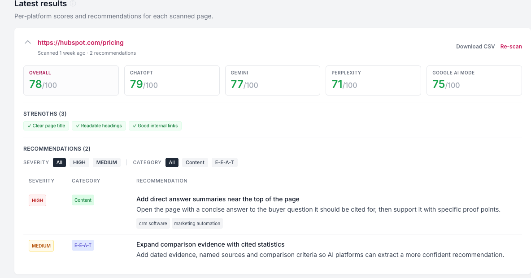Viewport: 531px width, 278px height.
Task: Click the CATEGORY column header
Action: [86, 181]
